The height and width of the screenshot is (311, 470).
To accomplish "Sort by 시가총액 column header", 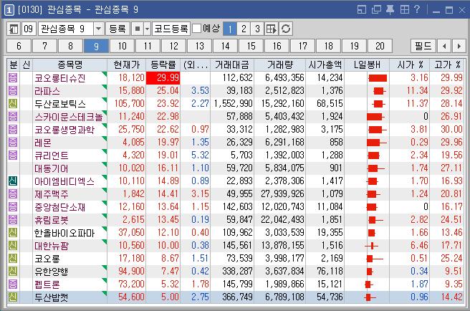I will [x=325, y=64].
